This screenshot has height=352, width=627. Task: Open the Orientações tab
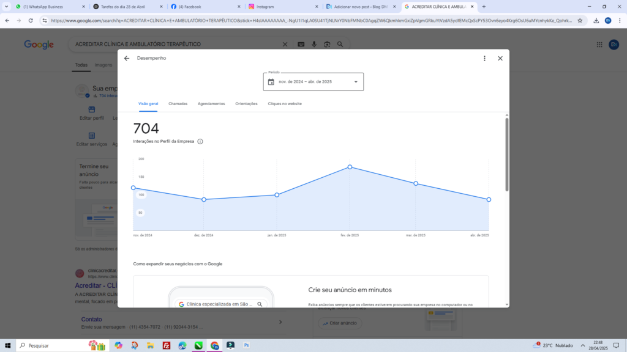[246, 104]
